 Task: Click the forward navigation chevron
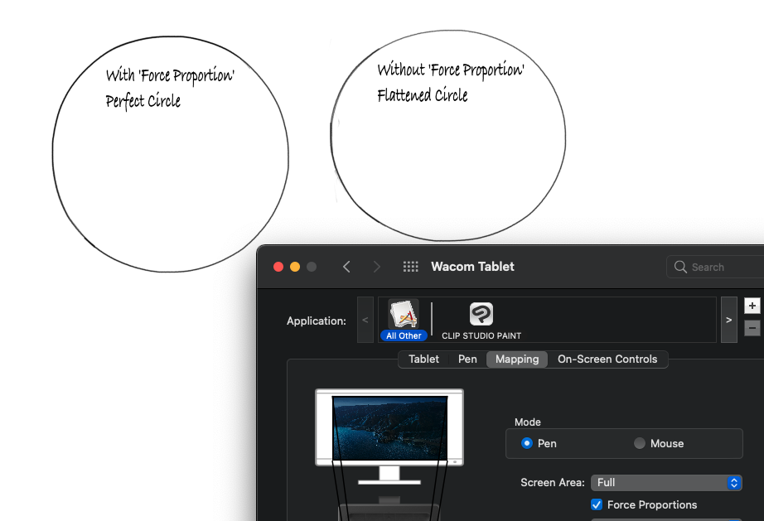(377, 267)
